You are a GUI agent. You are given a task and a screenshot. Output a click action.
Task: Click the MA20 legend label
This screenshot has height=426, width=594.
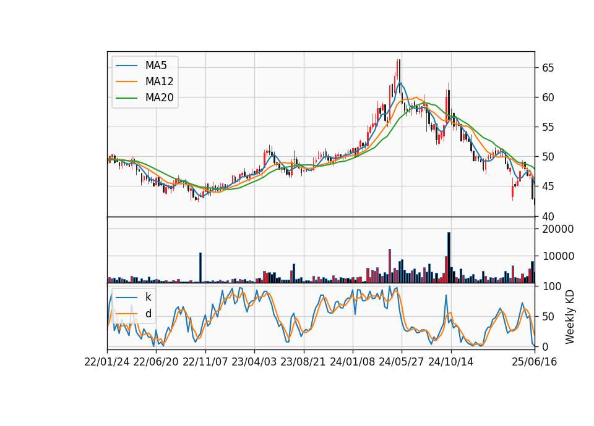click(159, 98)
